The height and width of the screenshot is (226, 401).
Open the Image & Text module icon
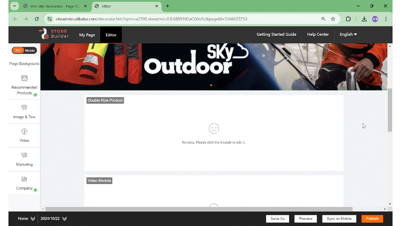(x=24, y=108)
